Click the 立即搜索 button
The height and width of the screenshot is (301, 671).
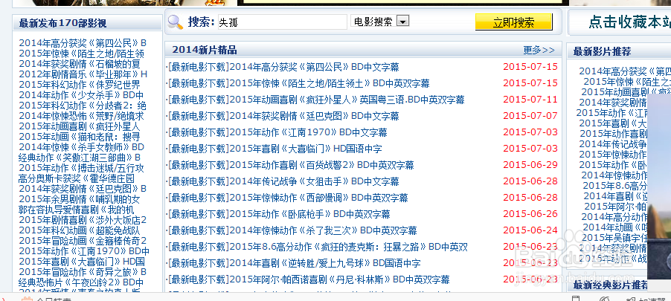(x=514, y=22)
